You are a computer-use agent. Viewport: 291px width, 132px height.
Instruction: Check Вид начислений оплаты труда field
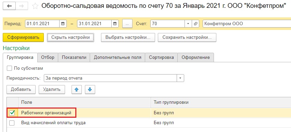coord(12,123)
